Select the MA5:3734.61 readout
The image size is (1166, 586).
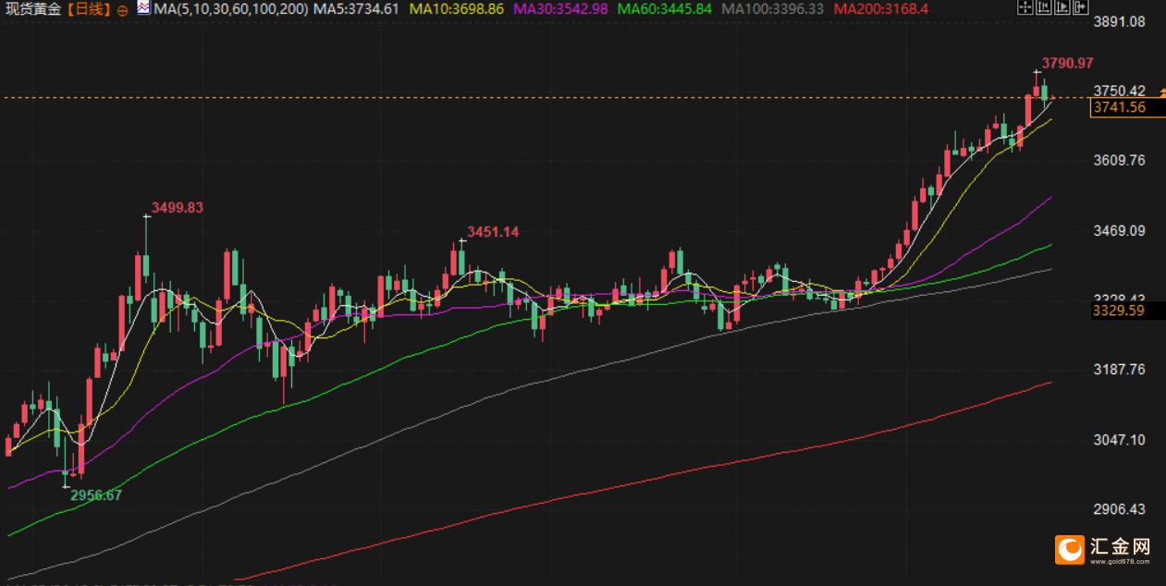(356, 9)
